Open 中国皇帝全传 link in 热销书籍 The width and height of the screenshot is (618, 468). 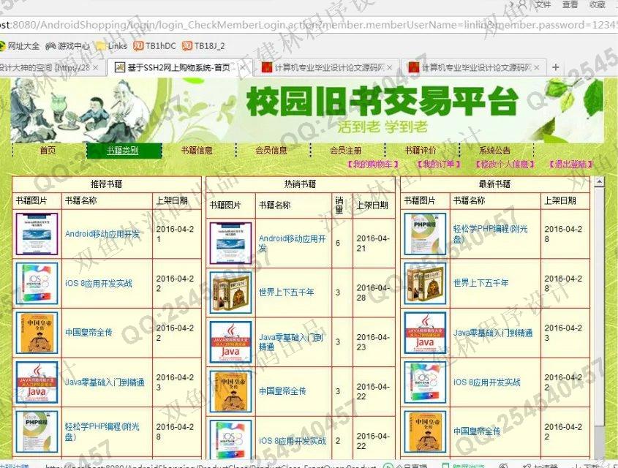point(282,391)
